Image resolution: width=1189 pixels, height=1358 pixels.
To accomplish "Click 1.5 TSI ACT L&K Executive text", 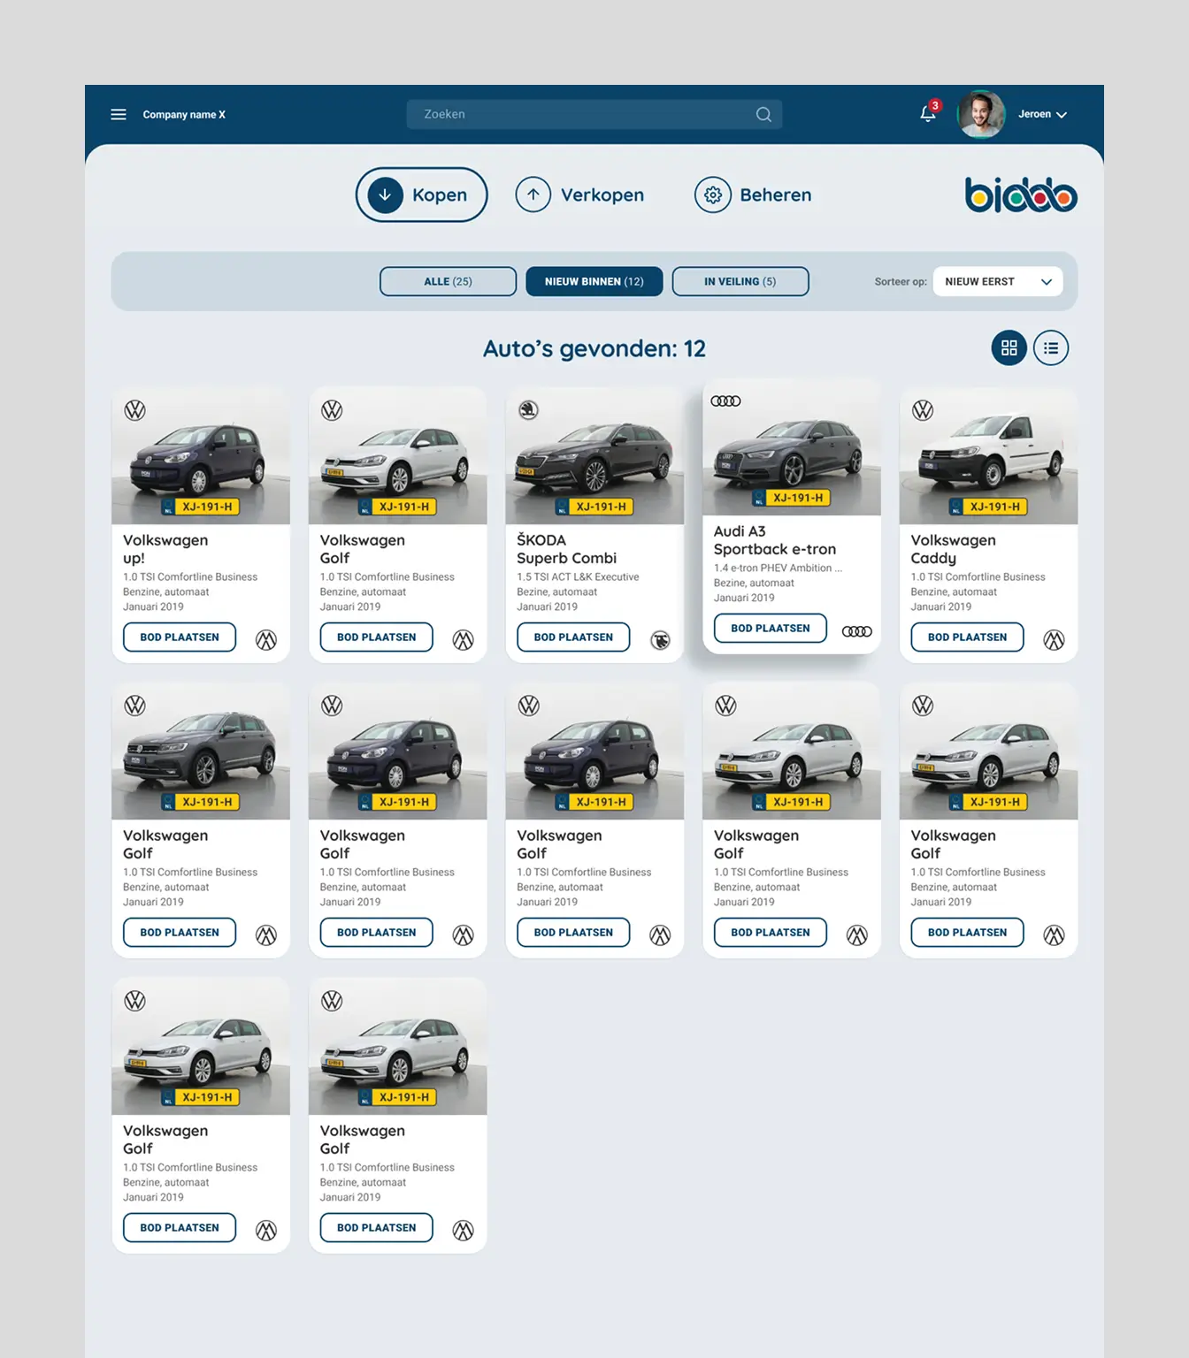I will 578,577.
